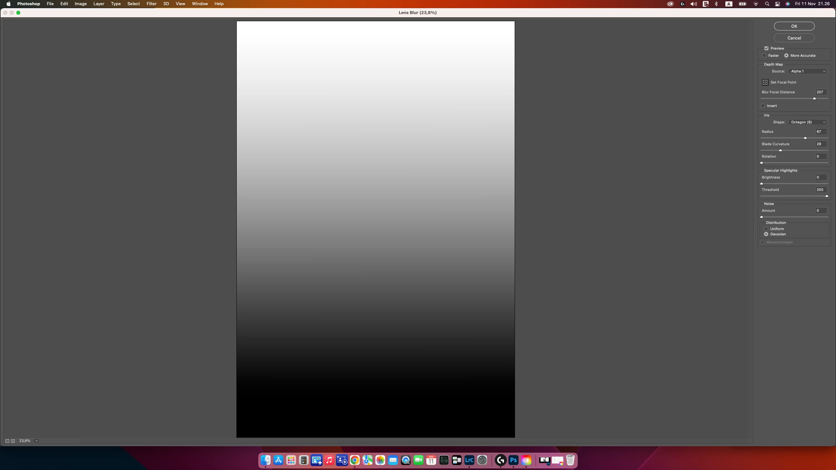Expand the zoom percentage dropdown arrow
Image resolution: width=836 pixels, height=470 pixels.
(x=37, y=441)
